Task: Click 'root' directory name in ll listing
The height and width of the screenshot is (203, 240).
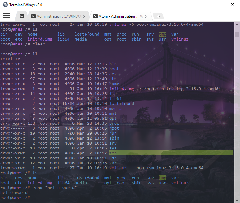Action: tap(114, 128)
